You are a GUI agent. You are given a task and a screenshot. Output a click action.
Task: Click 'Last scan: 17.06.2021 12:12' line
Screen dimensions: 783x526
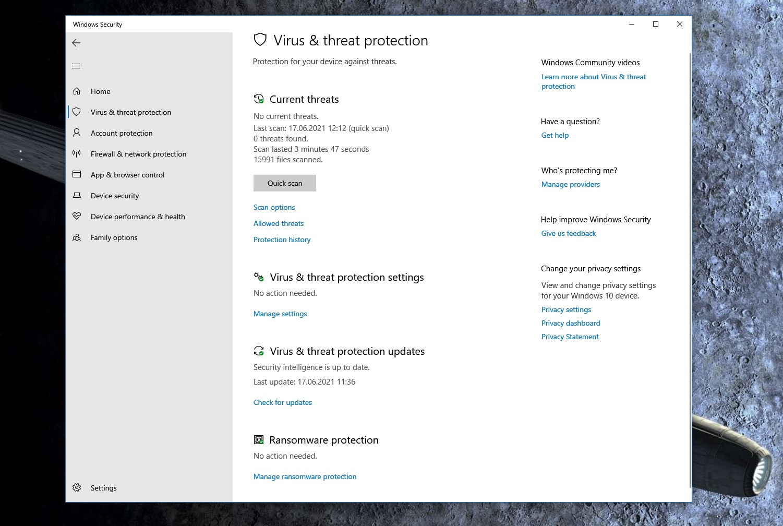click(321, 128)
